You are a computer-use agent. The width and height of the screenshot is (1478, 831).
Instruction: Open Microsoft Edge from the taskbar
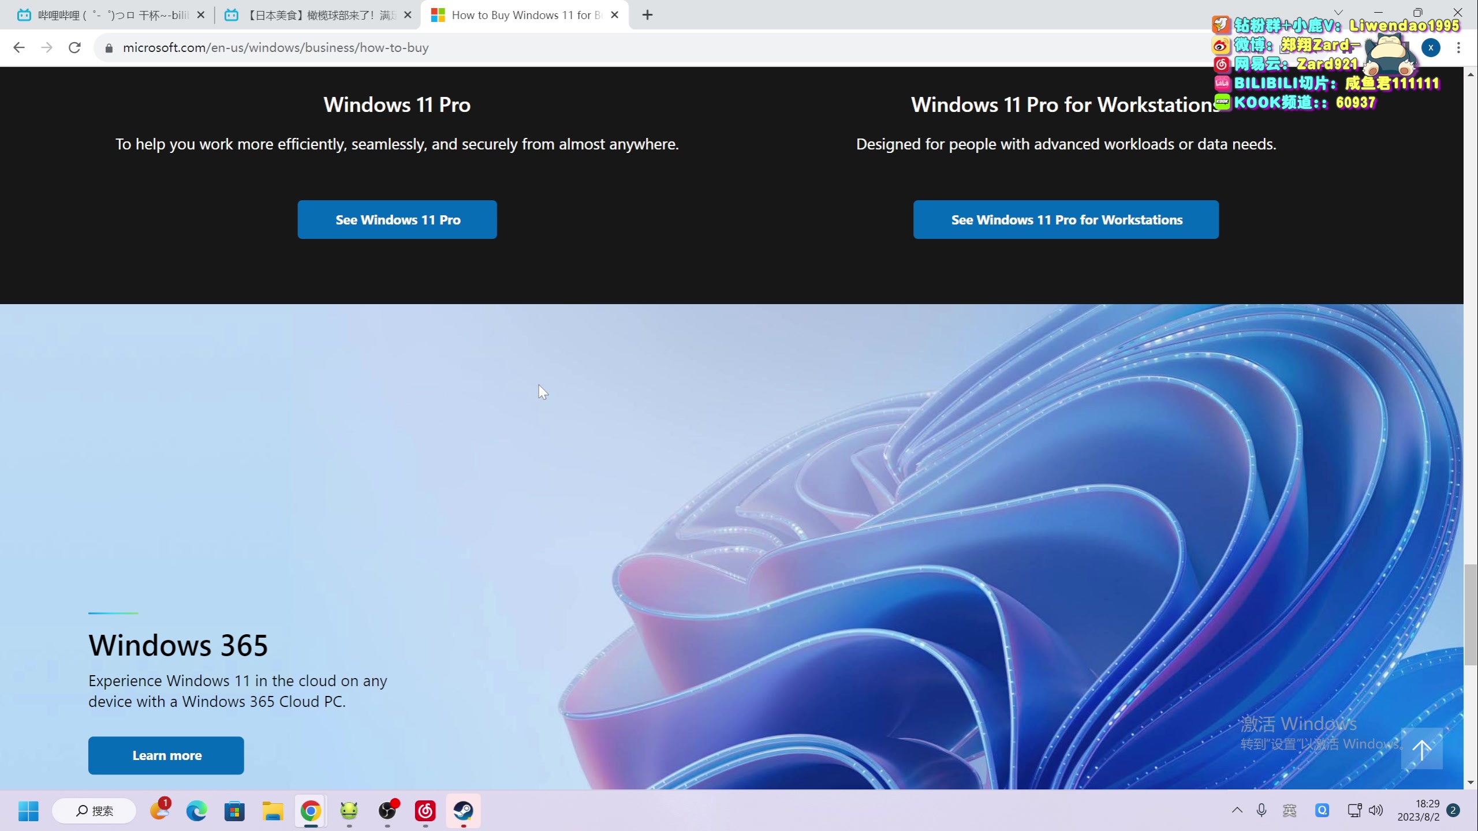click(196, 811)
